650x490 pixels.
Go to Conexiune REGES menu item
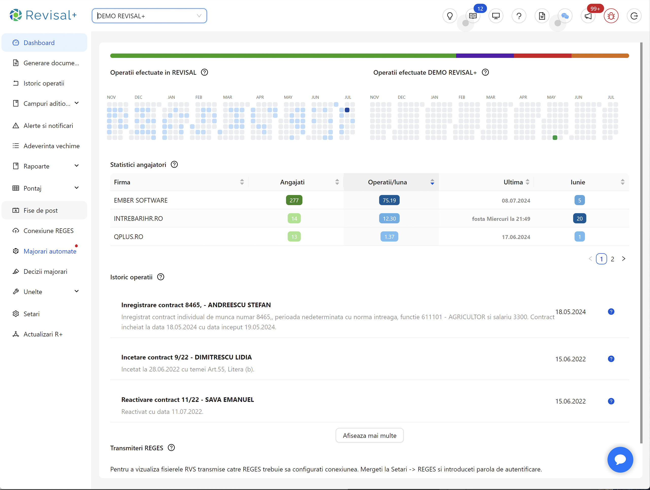(48, 231)
